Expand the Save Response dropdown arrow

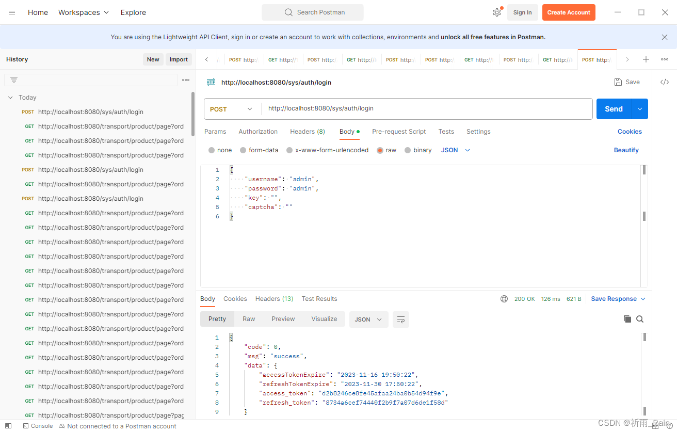point(643,299)
